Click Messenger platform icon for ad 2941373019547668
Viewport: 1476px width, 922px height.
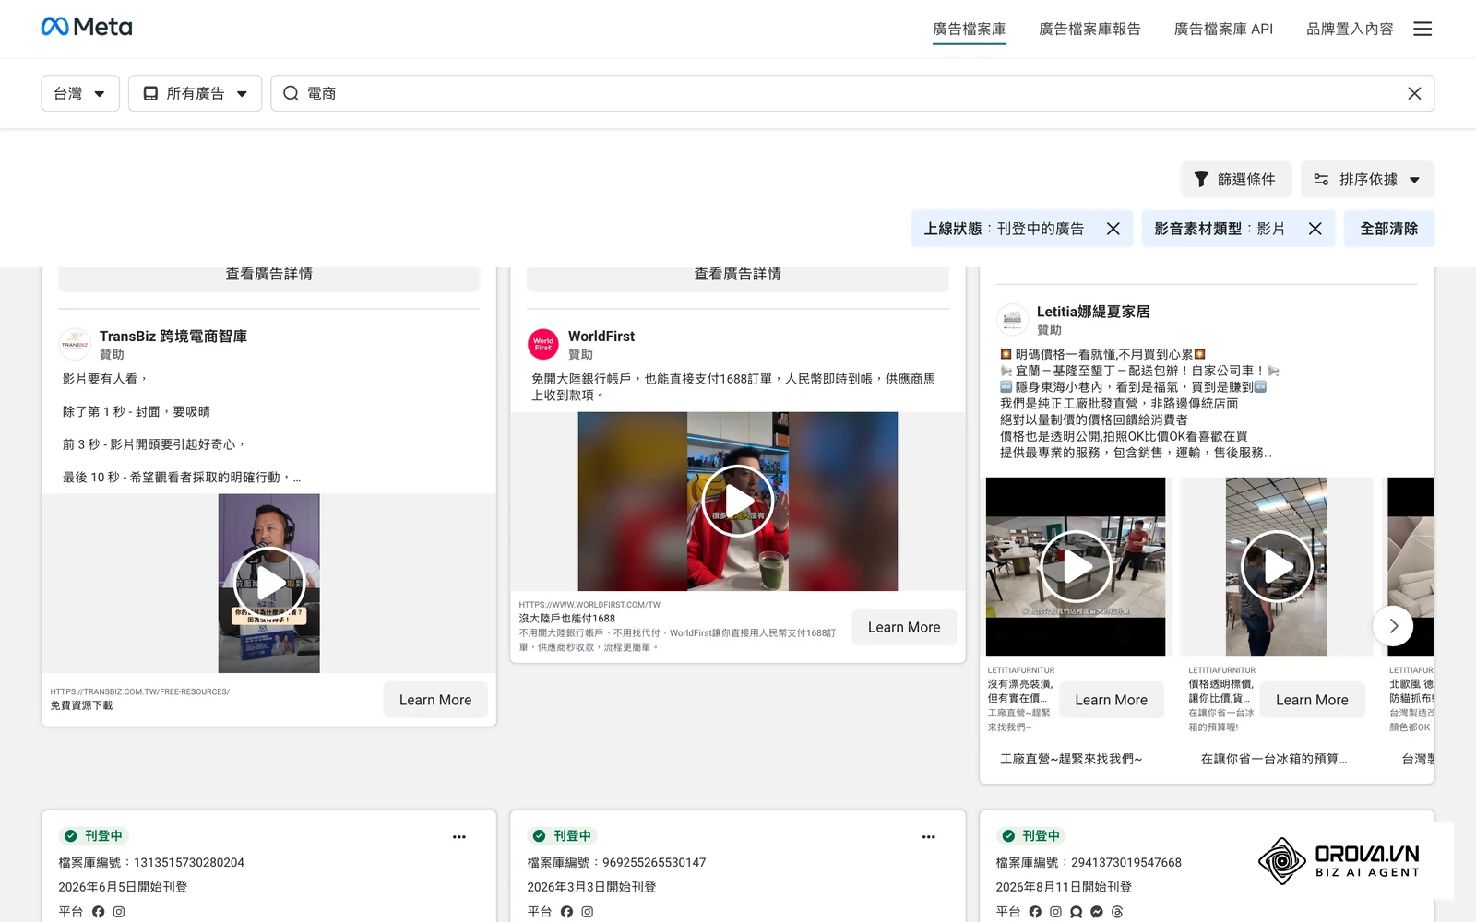pyautogui.click(x=1097, y=912)
